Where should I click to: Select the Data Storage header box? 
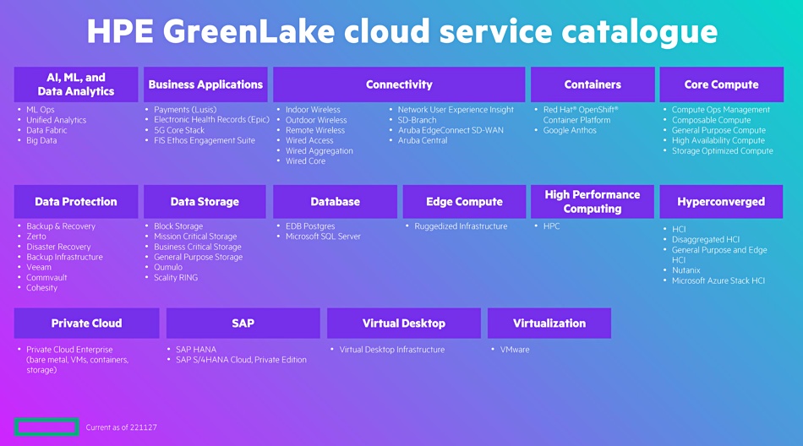[x=205, y=202]
